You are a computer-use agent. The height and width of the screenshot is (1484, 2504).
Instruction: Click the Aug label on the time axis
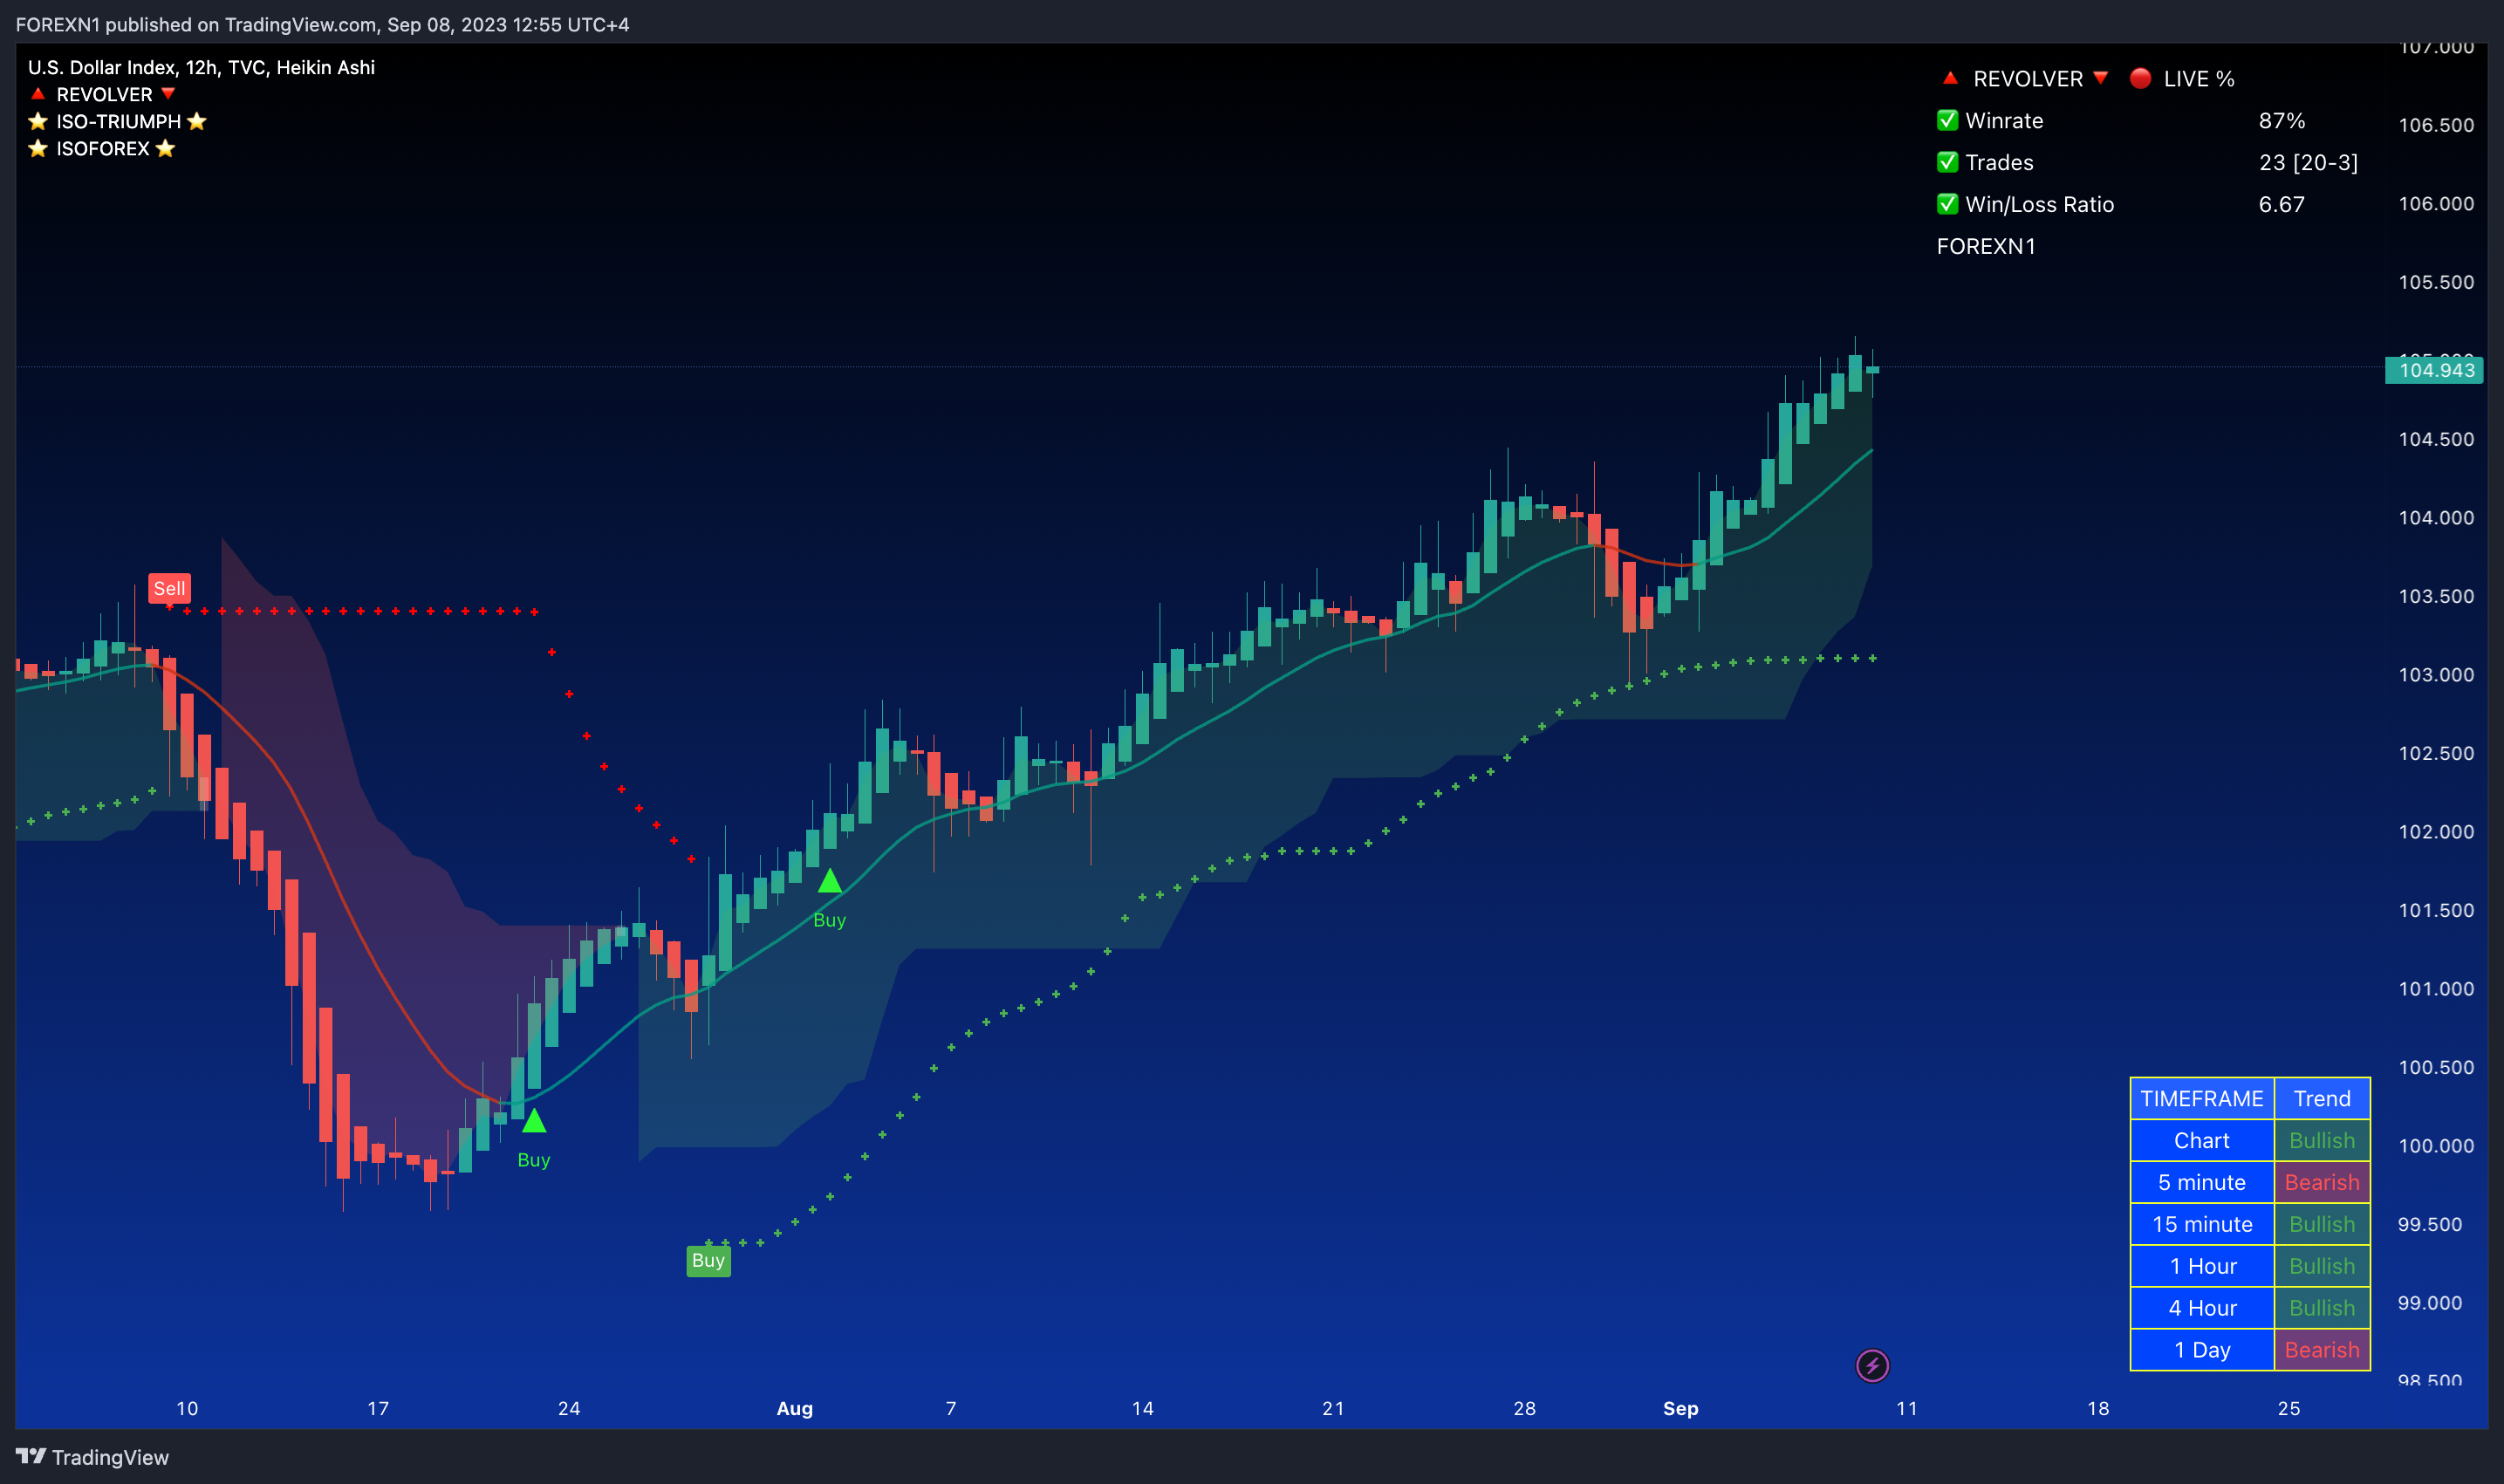[x=795, y=1408]
